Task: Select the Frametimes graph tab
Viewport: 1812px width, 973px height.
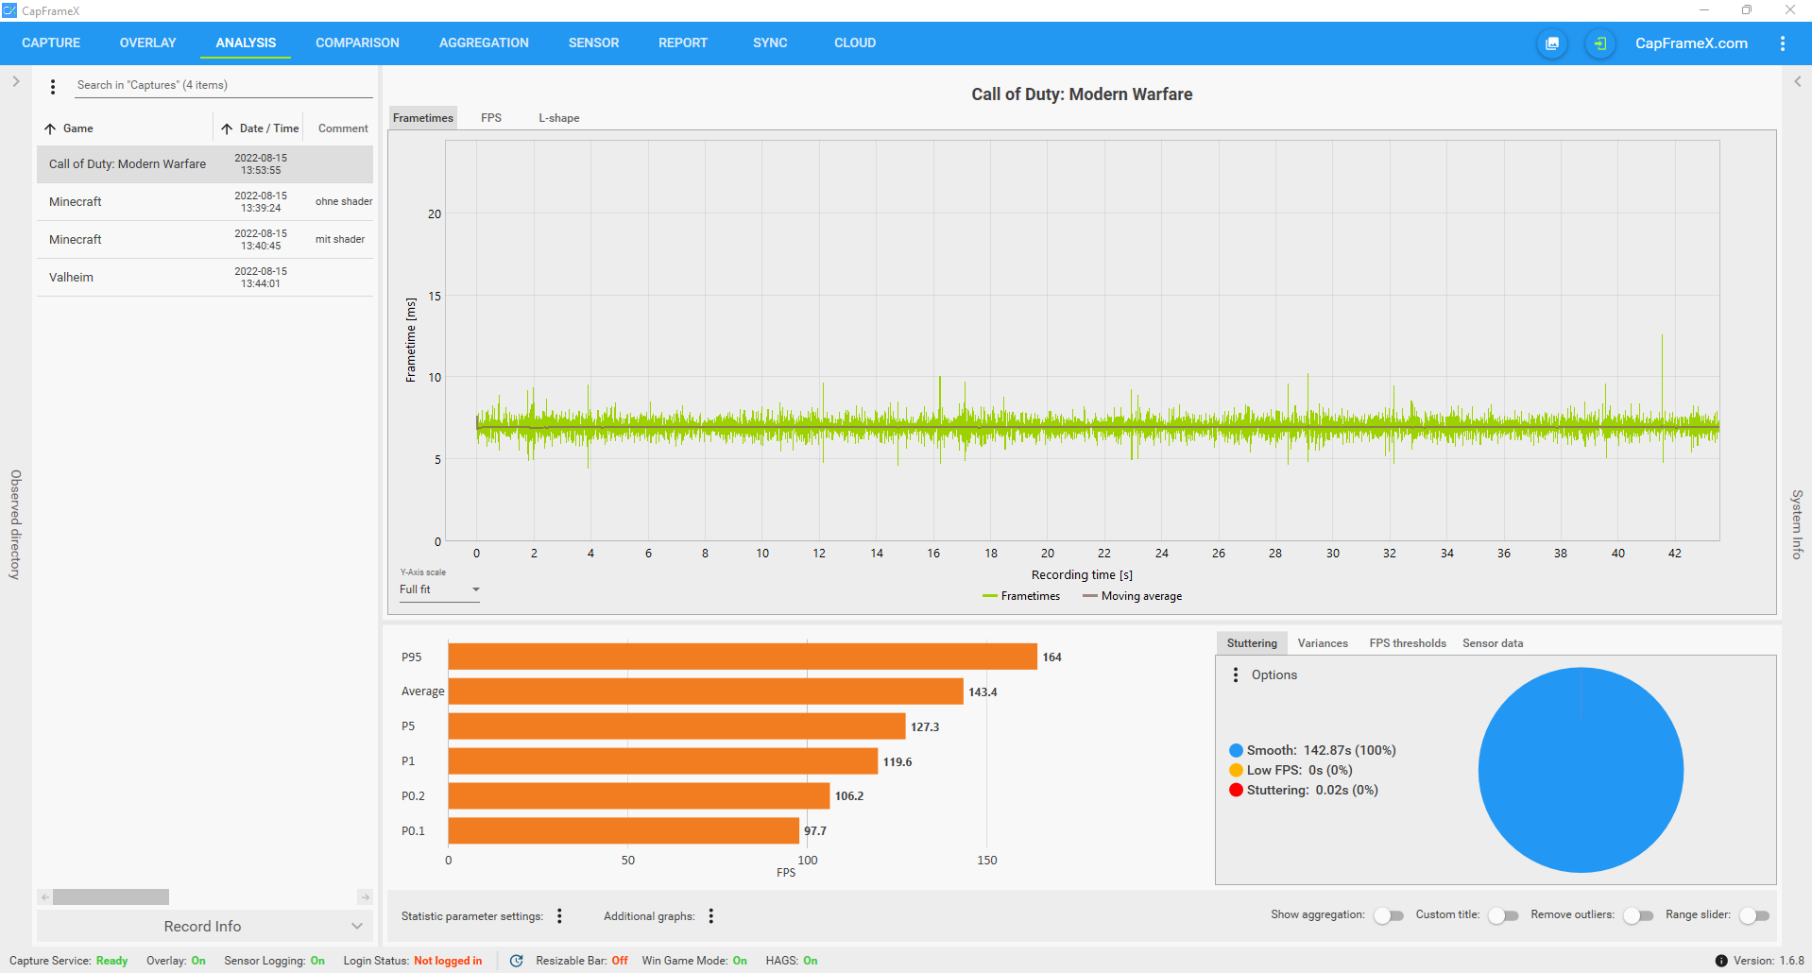Action: tap(423, 118)
